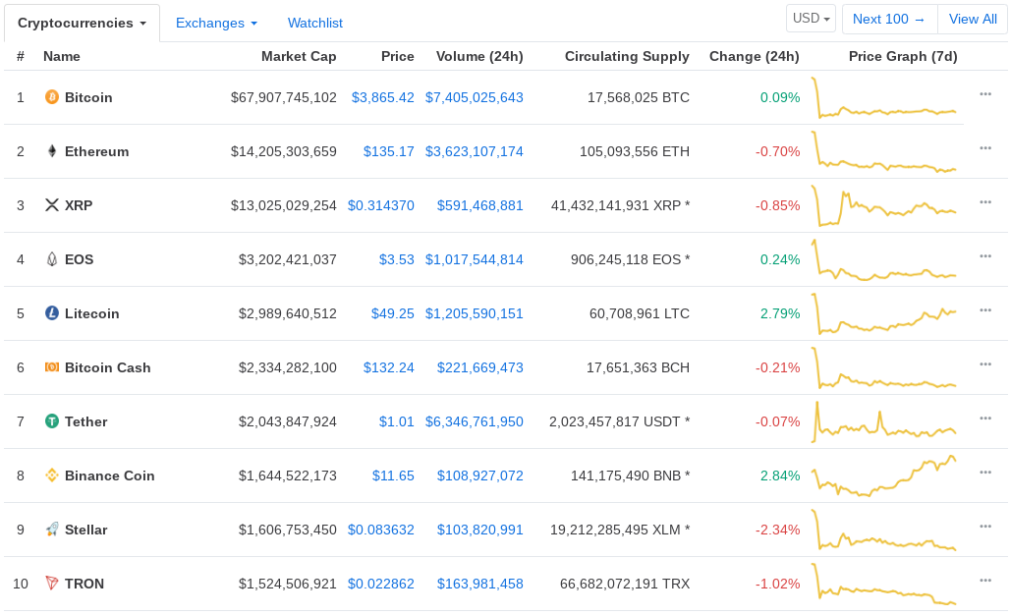Expand the Exchanges dropdown

click(x=216, y=24)
